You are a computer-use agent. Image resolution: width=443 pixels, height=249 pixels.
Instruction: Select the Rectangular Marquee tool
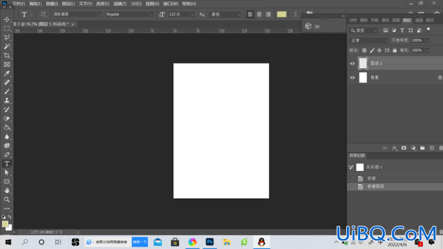(7, 28)
